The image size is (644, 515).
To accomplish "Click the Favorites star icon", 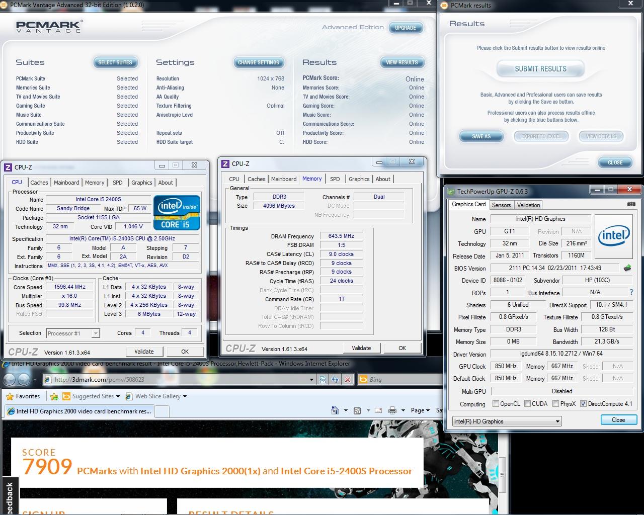I will [10, 396].
